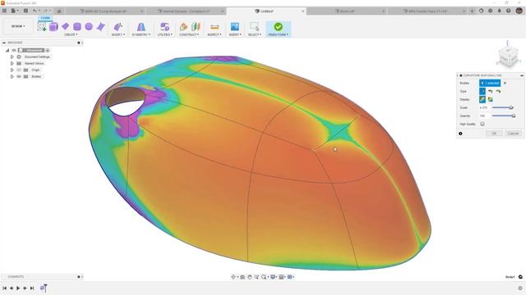Viewport: 526px width, 295px height.
Task: Collapse the Browser panel
Action: click(x=4, y=43)
